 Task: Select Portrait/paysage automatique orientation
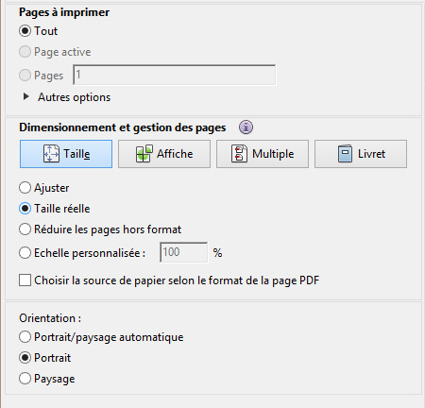25,337
